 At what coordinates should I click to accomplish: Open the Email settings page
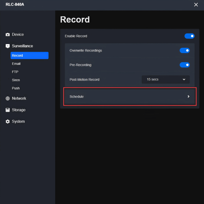(x=16, y=63)
